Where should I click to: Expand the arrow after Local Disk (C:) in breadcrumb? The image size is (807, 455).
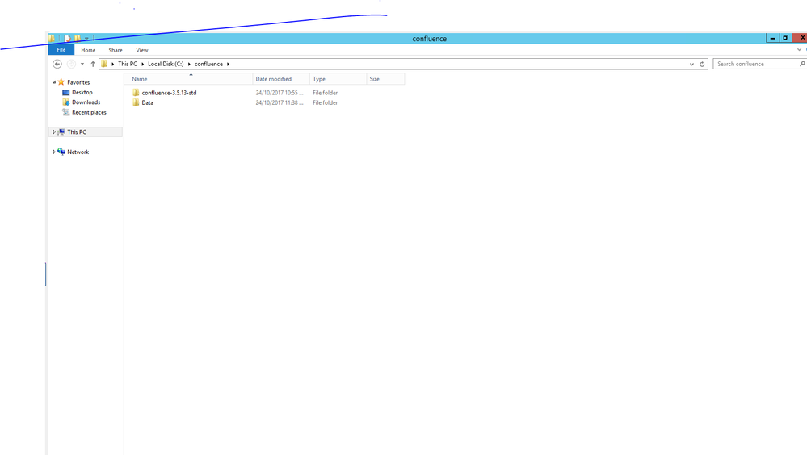[x=189, y=64]
